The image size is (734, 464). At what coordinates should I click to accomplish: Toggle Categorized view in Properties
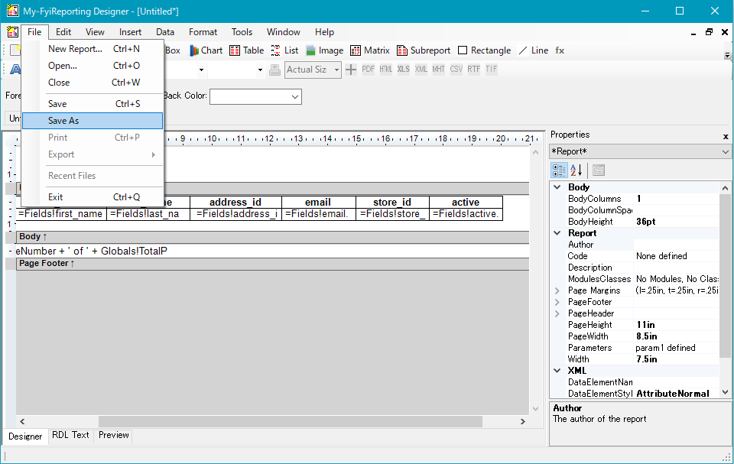click(559, 170)
